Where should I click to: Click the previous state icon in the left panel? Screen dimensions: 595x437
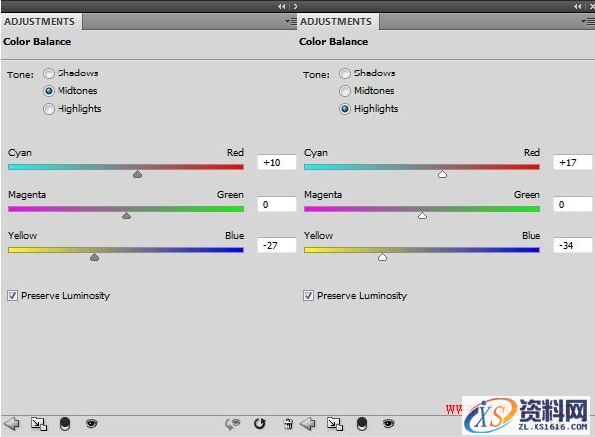pyautogui.click(x=233, y=423)
